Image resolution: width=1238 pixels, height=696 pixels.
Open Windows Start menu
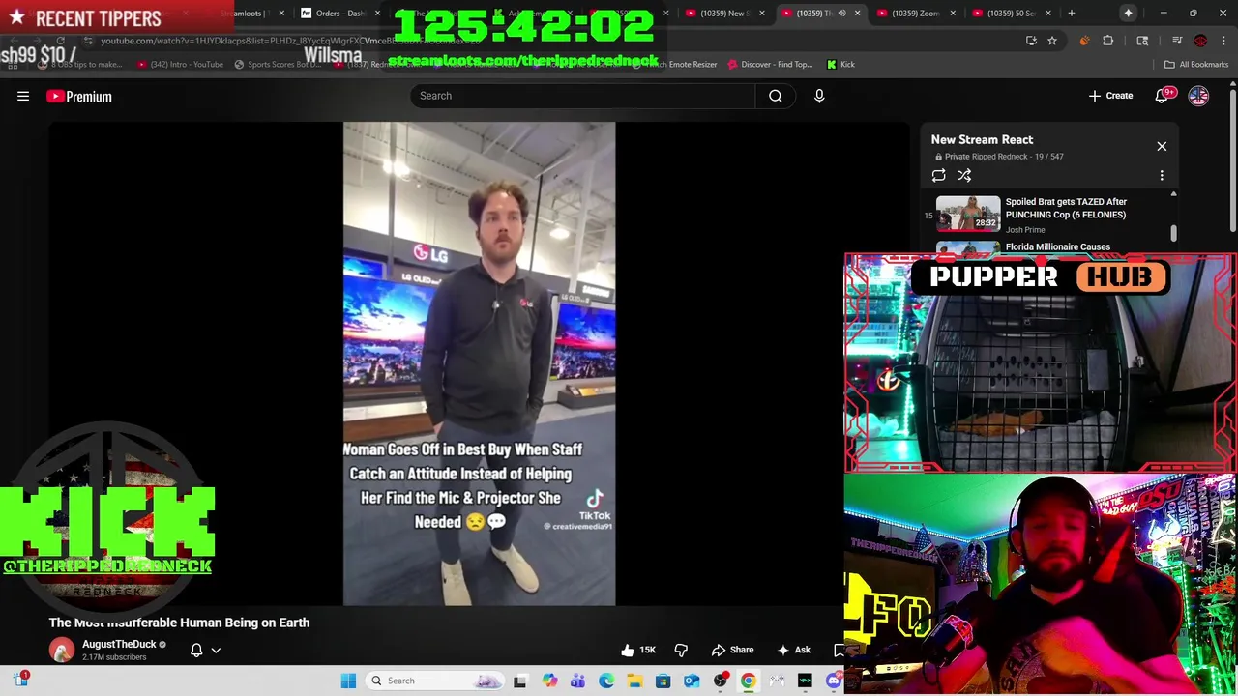tap(348, 681)
